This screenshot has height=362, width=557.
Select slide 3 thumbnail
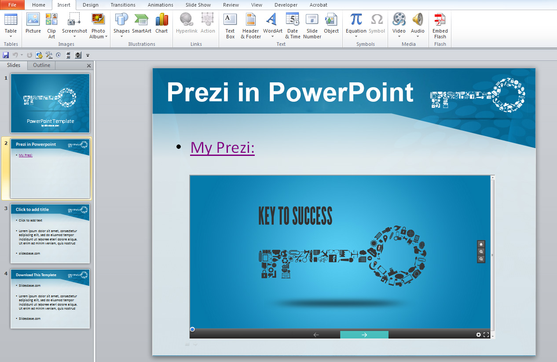[50, 234]
